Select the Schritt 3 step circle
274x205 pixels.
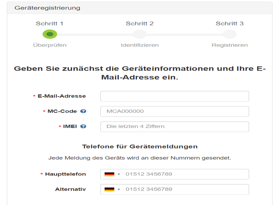pyautogui.click(x=230, y=34)
